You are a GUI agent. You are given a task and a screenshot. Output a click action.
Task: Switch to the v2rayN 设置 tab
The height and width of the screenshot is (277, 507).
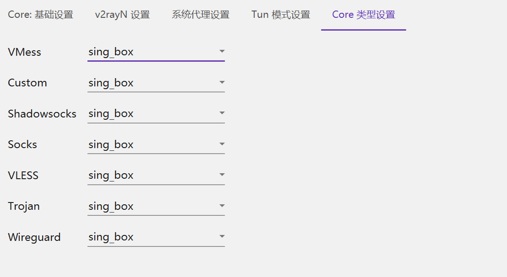(122, 15)
